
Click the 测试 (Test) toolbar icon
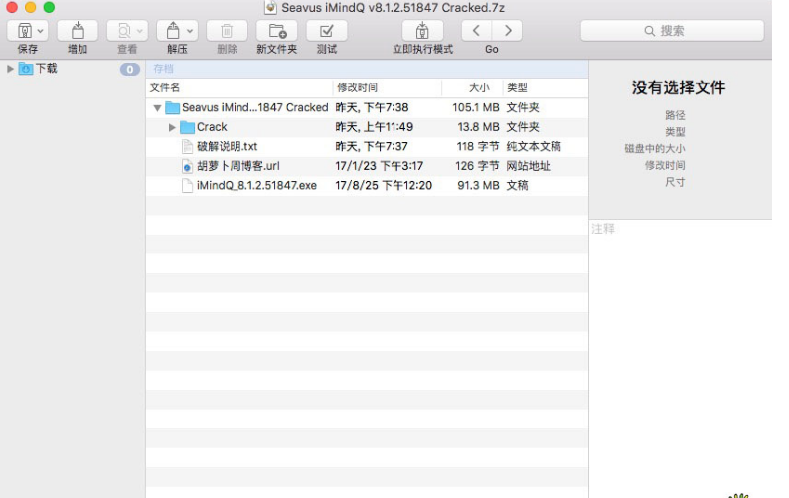(x=327, y=31)
